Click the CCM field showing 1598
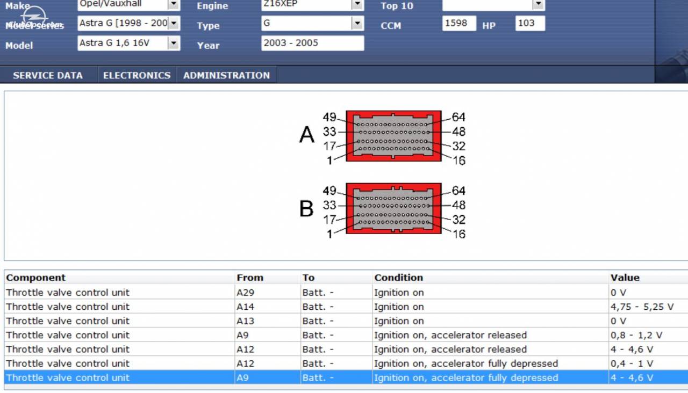Image resolution: width=688 pixels, height=393 pixels. (x=459, y=24)
